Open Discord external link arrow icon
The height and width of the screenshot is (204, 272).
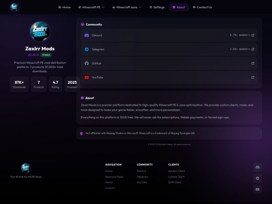[x=253, y=35]
